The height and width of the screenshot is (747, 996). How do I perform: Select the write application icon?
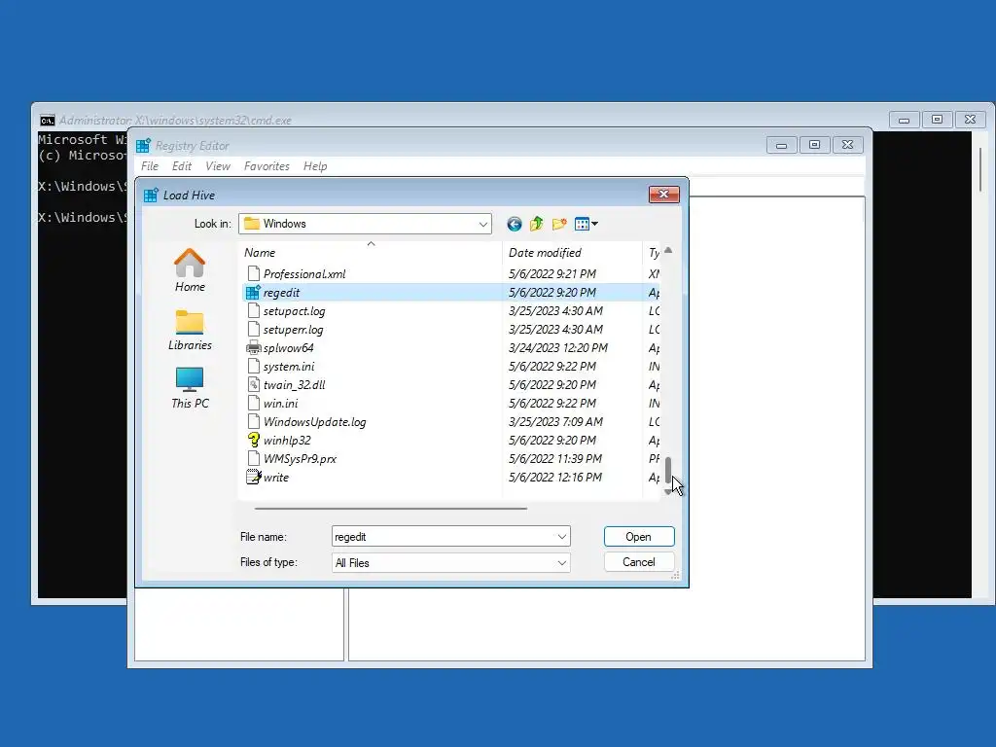tap(253, 477)
